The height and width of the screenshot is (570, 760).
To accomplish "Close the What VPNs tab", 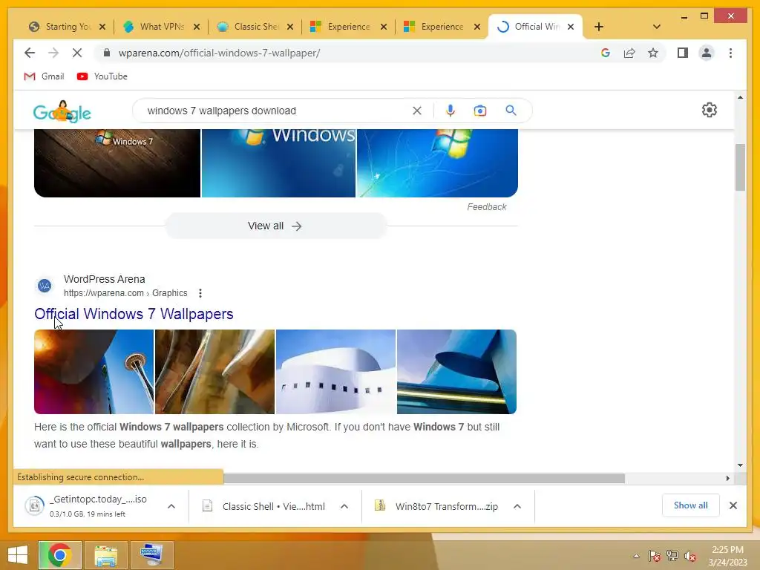I will 196,27.
